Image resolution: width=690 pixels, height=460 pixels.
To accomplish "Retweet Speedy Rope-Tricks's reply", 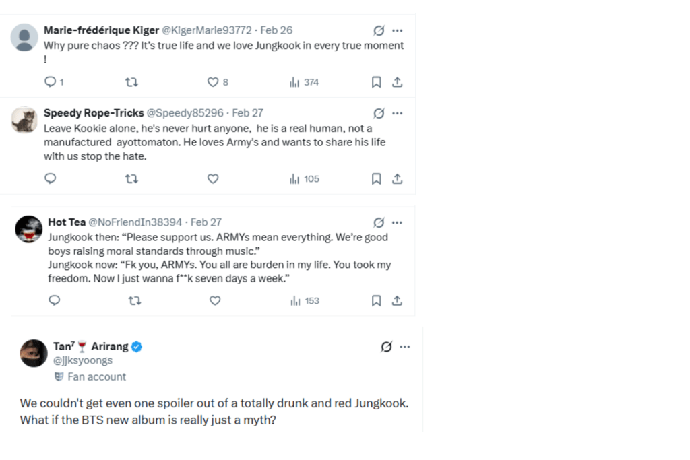I will (132, 178).
